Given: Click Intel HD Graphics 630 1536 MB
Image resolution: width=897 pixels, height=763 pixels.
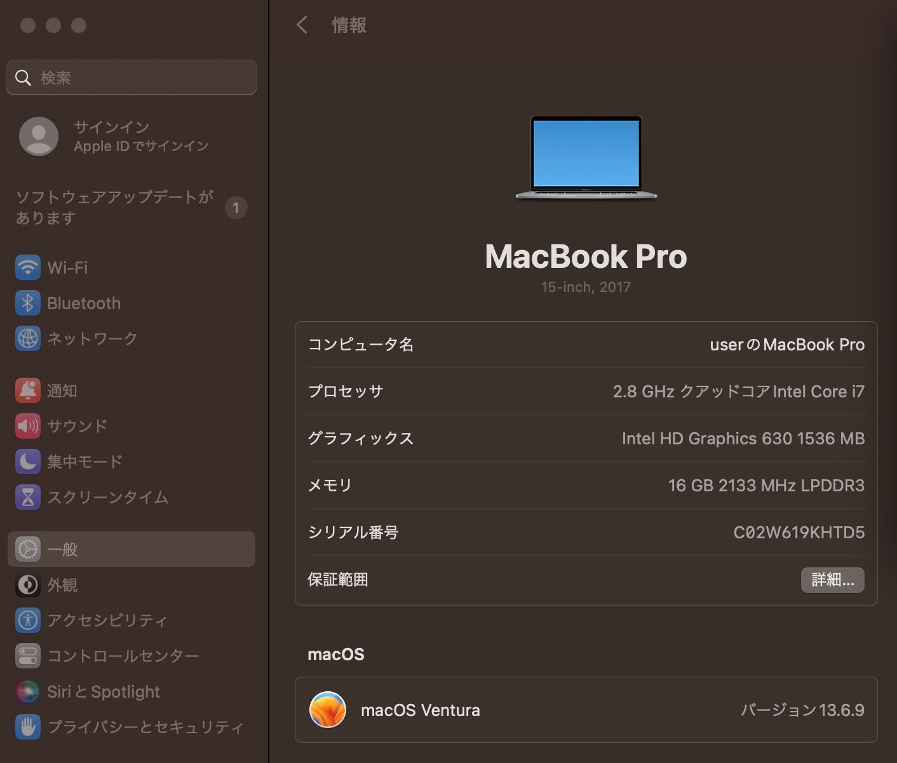Looking at the screenshot, I should point(743,439).
